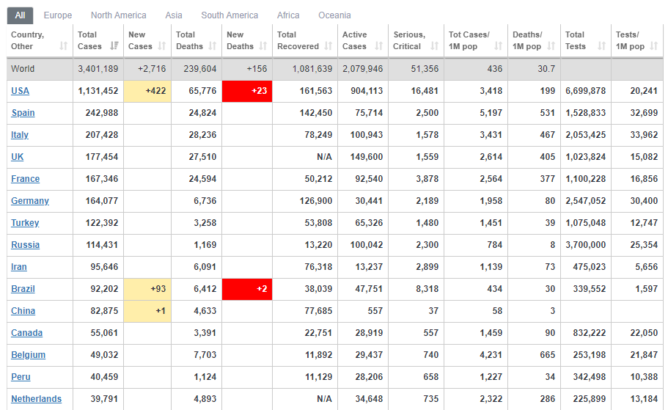Image resolution: width=668 pixels, height=410 pixels.
Task: Click USA's red new deaths cell
Action: (247, 91)
